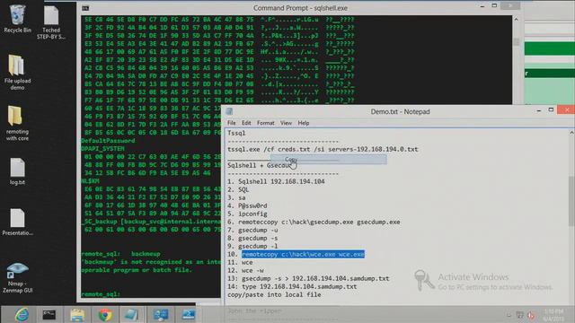Launch Nmap - Zenmap GUI shortcut
Image resolution: width=575 pixels, height=323 pixels.
(x=17, y=277)
